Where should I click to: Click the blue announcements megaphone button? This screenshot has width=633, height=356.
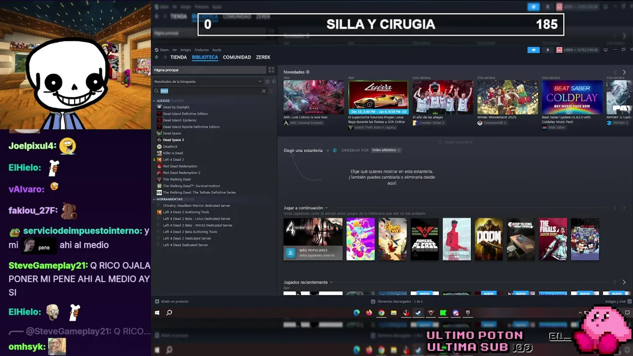[533, 50]
